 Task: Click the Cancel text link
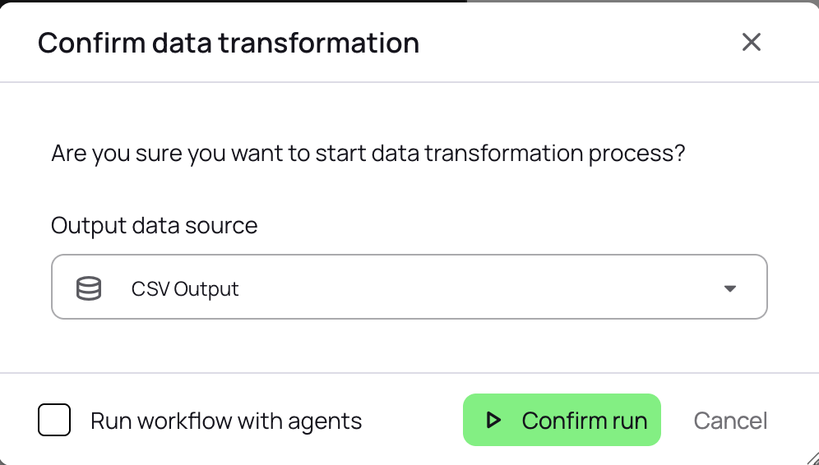[x=730, y=421]
